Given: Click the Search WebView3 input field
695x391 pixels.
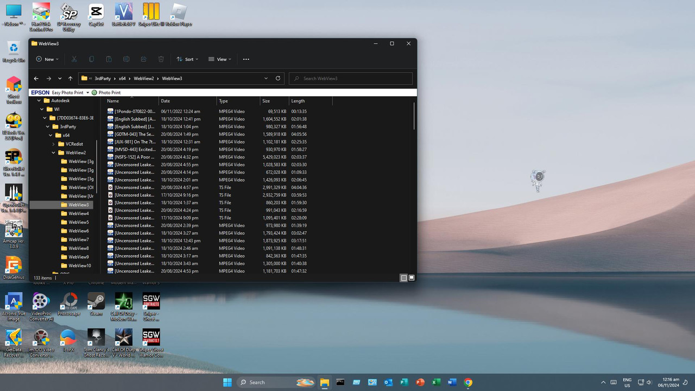Looking at the screenshot, I should (x=351, y=78).
